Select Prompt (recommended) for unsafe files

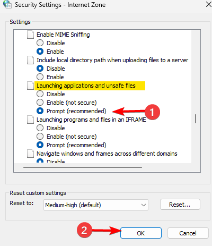click(40, 111)
